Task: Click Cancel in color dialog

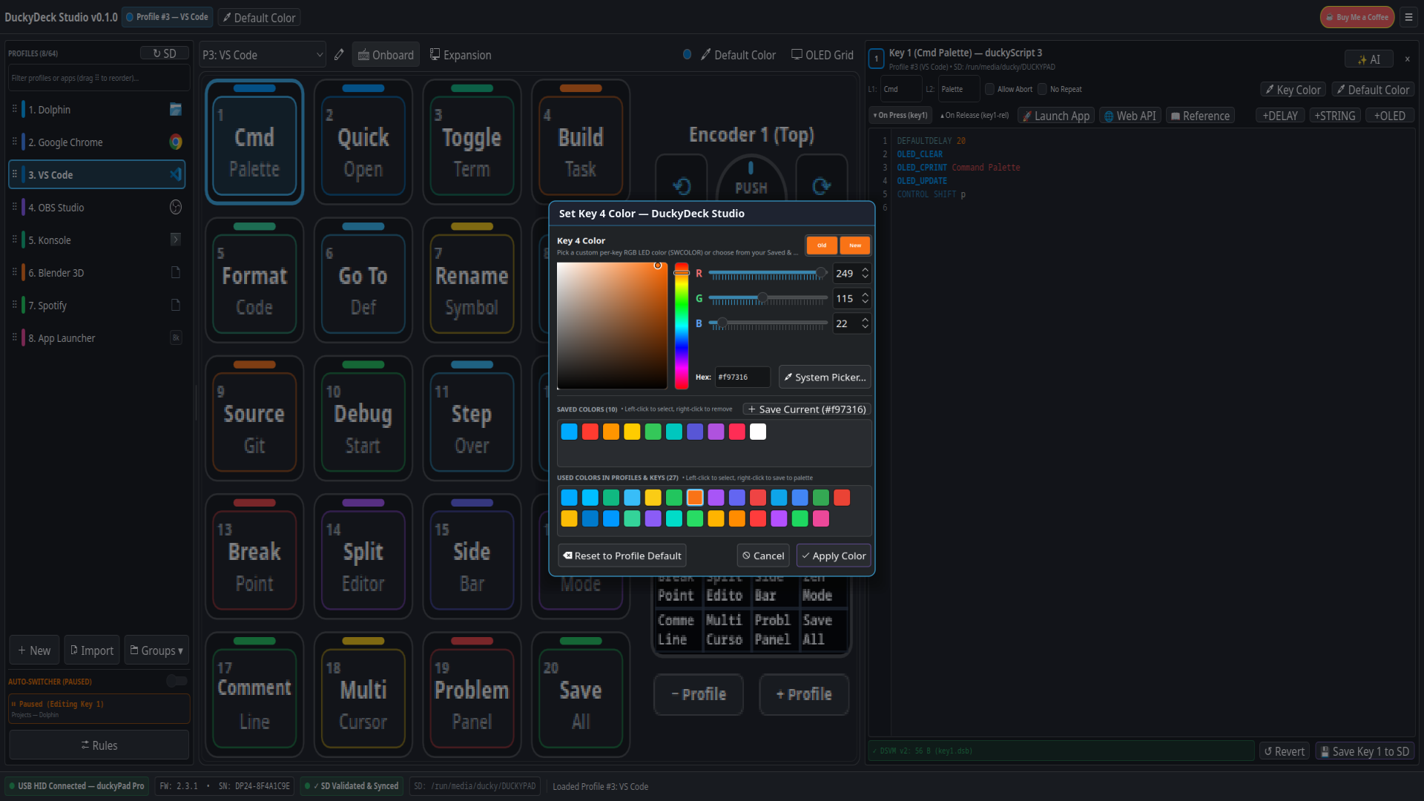Action: click(763, 556)
